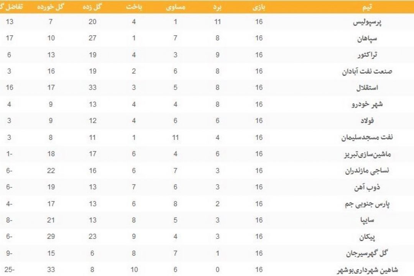Click the سایپا team name
This screenshot has height=276, width=414.
point(367,220)
